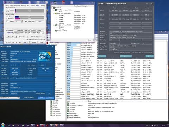Click the Validate button in CPU-Z
Viewport: 169px width, 127px height.
point(34,42)
